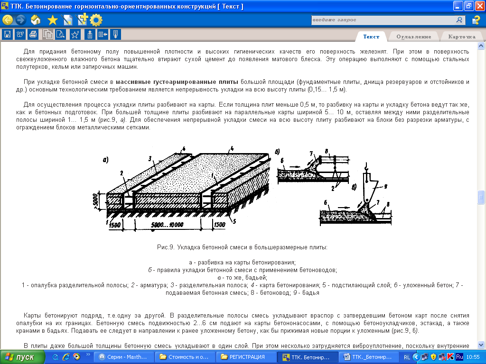Click the figure 9 concrete slab diagram
This screenshot has height=364, width=486.
tap(243, 189)
